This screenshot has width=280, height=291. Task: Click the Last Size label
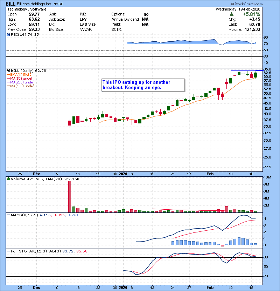[88, 24]
